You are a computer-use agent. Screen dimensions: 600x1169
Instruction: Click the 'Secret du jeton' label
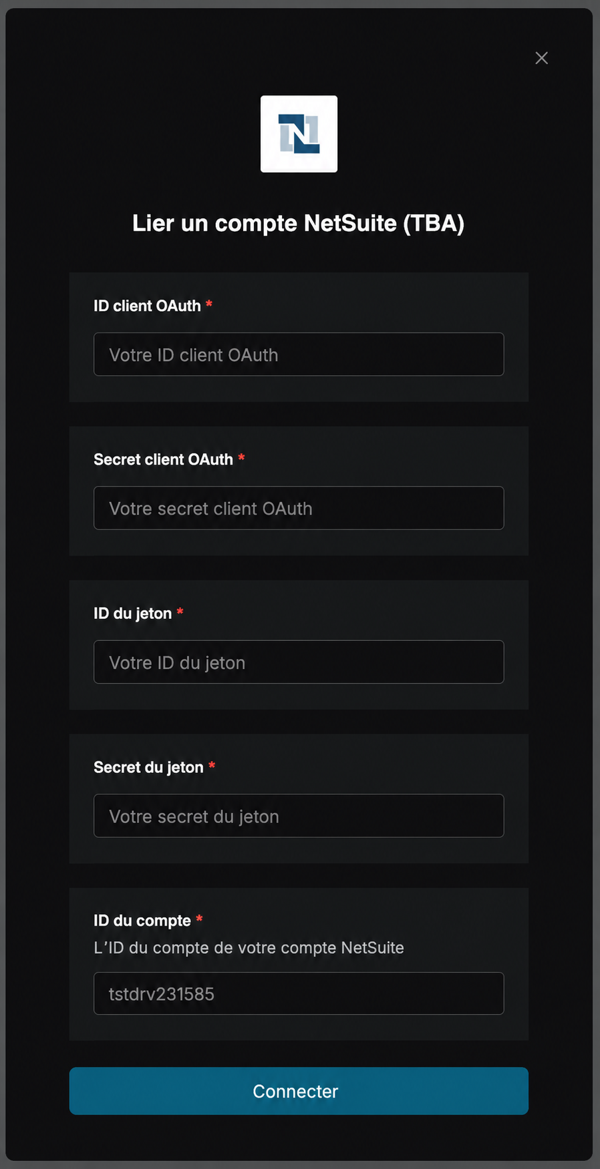(148, 767)
